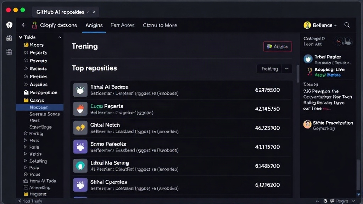Click the Tithul AI Beckon repository avatar
Image resolution: width=363 pixels, height=204 pixels.
tap(80, 90)
